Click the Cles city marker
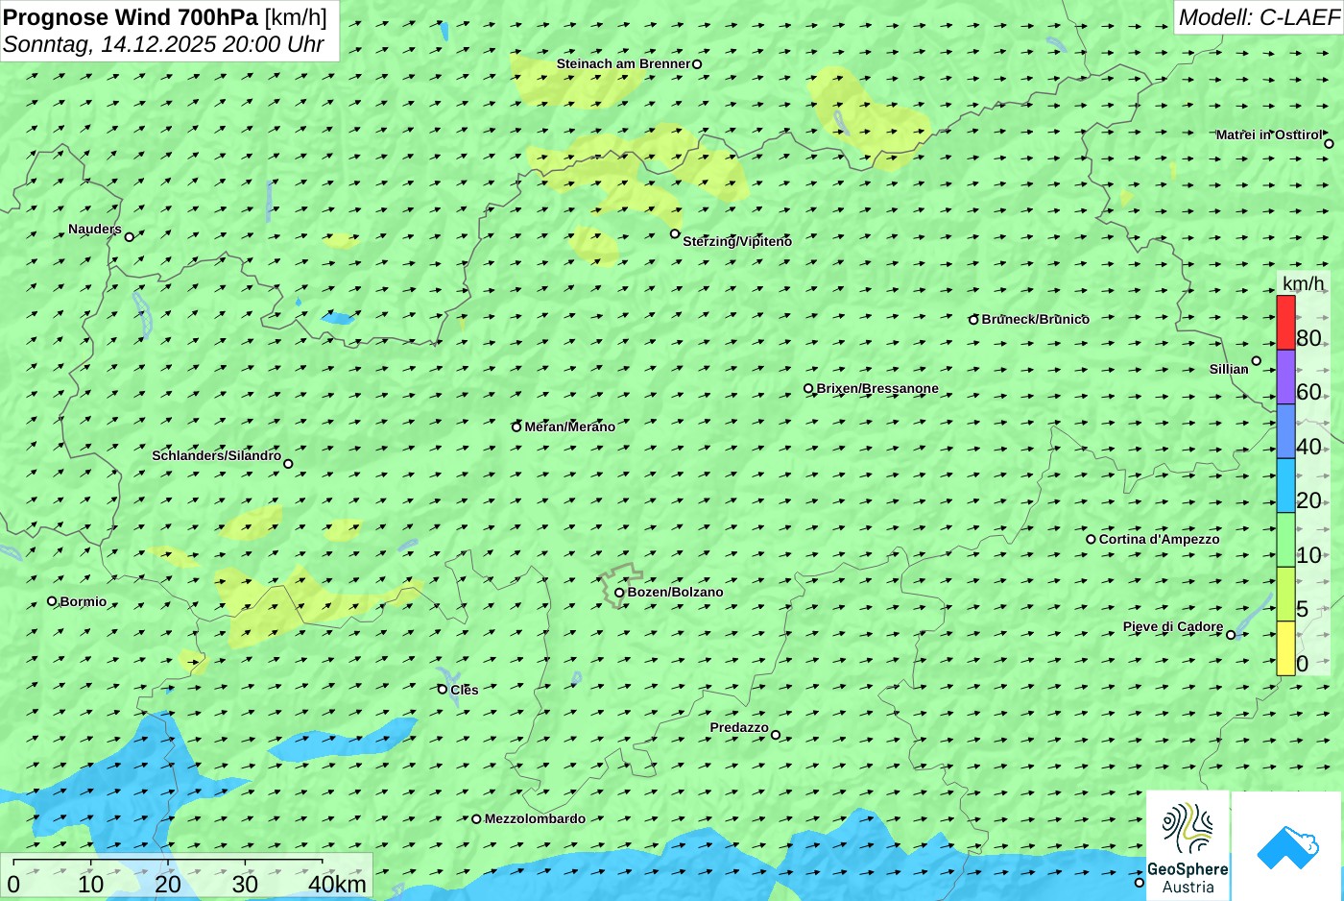This screenshot has width=1344, height=901. point(443,689)
